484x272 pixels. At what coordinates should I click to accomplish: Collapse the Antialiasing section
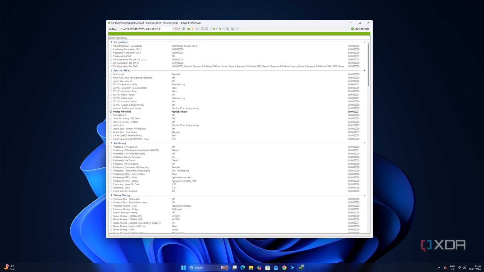(364, 143)
